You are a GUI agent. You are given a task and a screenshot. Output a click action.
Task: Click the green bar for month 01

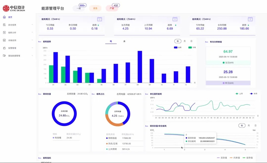coord(51,74)
